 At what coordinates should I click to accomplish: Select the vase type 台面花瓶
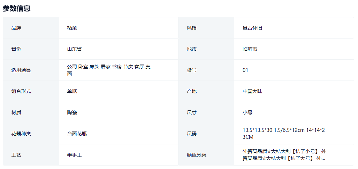(x=77, y=134)
